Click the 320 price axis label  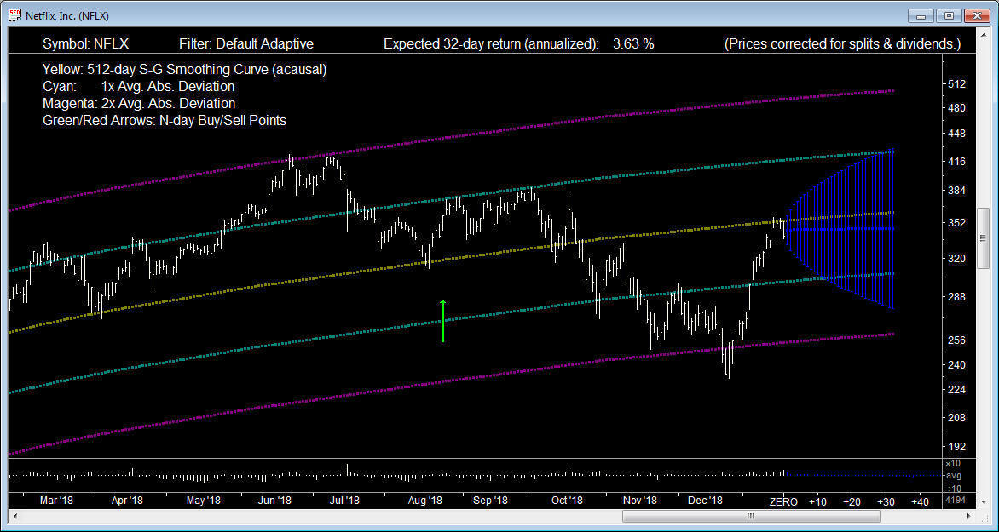(957, 258)
